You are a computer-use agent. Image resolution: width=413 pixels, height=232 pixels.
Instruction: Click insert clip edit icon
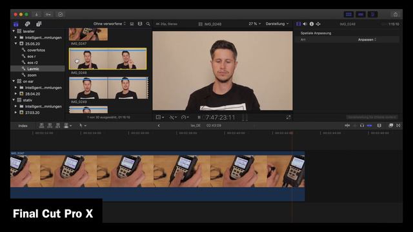tap(50, 126)
